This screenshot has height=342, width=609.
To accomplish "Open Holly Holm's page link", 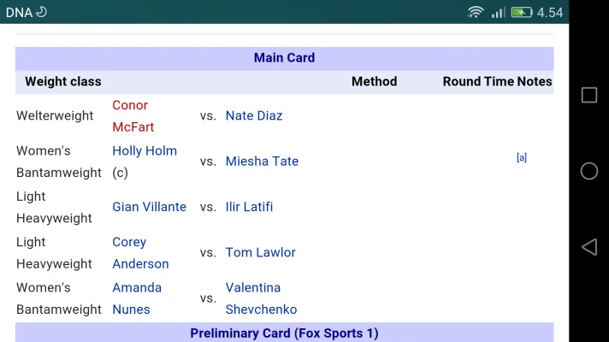I will coord(145,150).
